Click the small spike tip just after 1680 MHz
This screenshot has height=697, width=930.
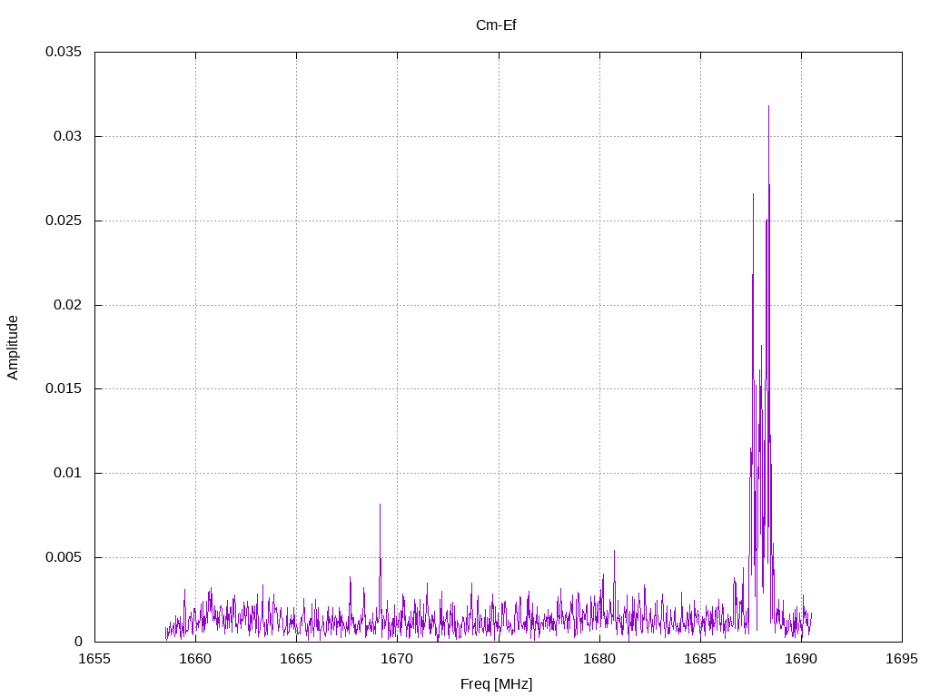coord(615,551)
